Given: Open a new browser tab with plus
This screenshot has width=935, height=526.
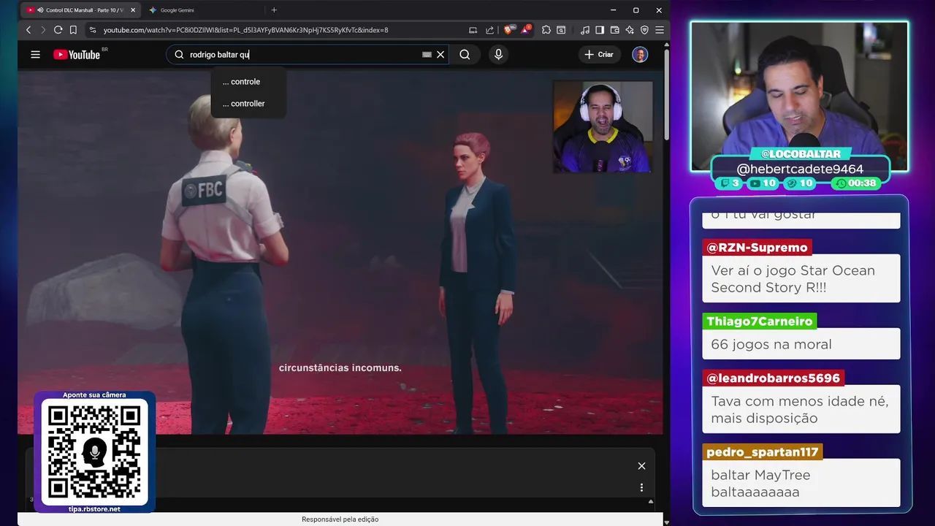Looking at the screenshot, I should (274, 10).
